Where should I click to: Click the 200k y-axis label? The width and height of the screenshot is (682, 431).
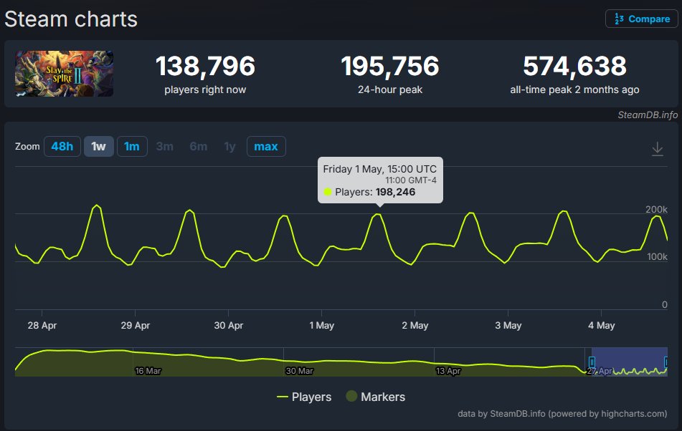point(656,209)
